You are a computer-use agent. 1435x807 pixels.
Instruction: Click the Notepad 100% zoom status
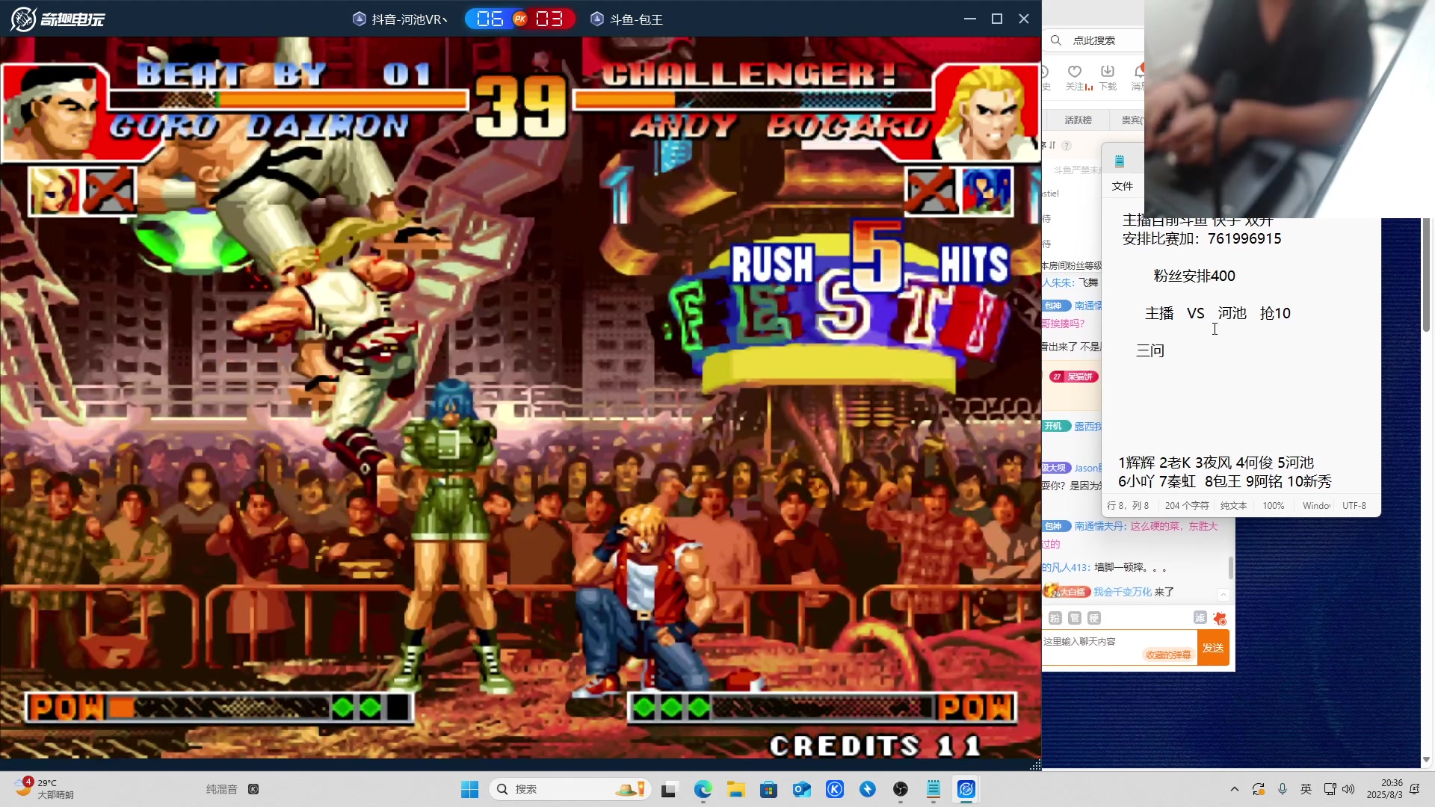1274,506
